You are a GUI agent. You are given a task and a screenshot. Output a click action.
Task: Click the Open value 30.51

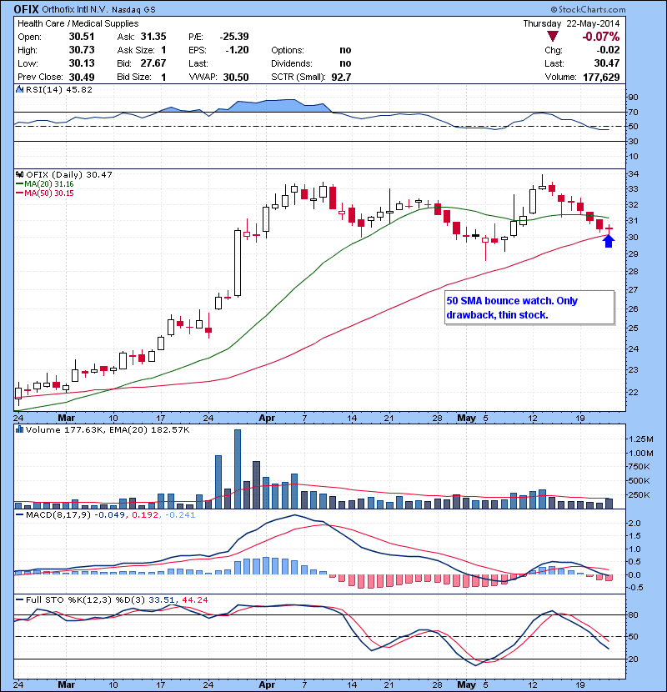coord(82,37)
